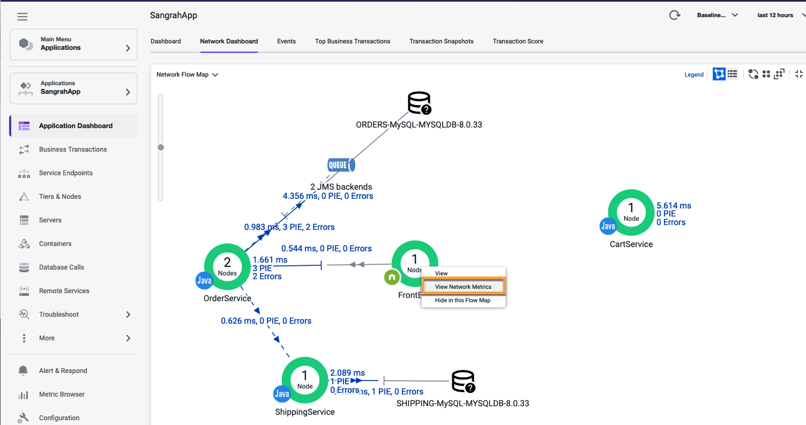Open the Baseline dropdown

tap(718, 15)
